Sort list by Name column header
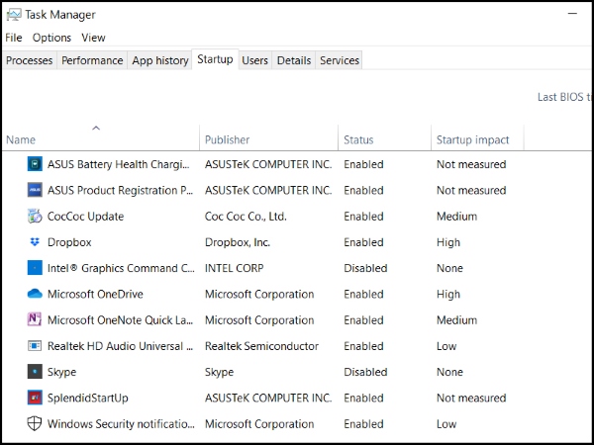 21,139
